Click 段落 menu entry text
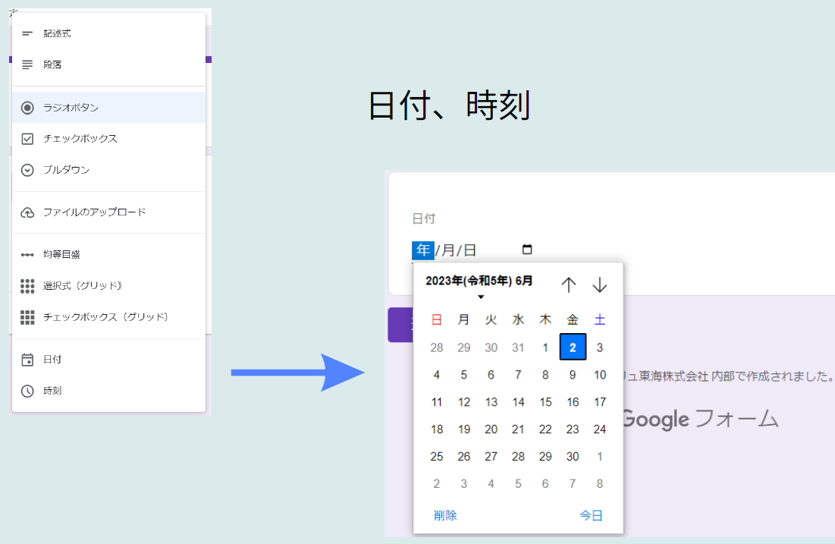The image size is (835, 544). click(x=52, y=64)
